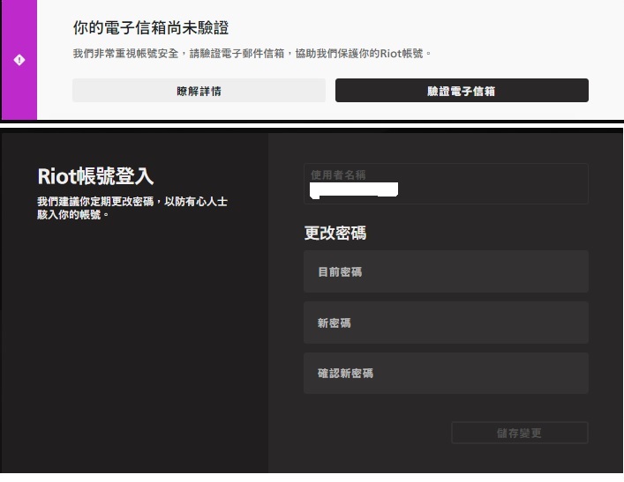Viewport: 624px width, 482px height.
Task: Save changes with the 儲存變更 button
Action: pyautogui.click(x=519, y=433)
